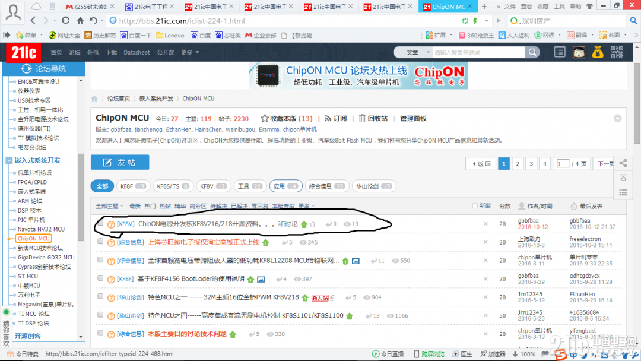
Task: Tick checkbox for KF8V216/218 post
Action: (100, 223)
